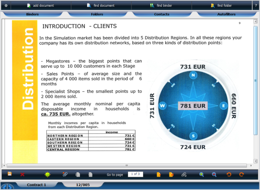Click the blue left-right navigation arrows icon

click(7, 187)
